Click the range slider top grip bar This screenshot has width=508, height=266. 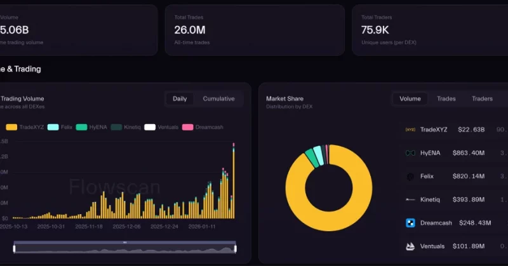point(124,243)
